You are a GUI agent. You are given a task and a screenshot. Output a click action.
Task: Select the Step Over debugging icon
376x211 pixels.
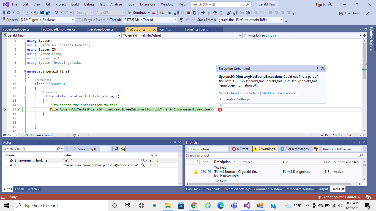(x=215, y=13)
